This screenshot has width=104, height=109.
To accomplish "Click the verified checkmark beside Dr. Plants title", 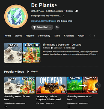I will (56, 5).
